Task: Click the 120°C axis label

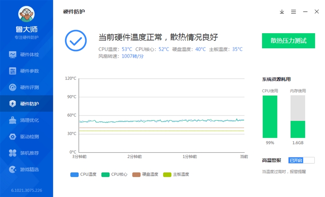Action: (x=71, y=78)
